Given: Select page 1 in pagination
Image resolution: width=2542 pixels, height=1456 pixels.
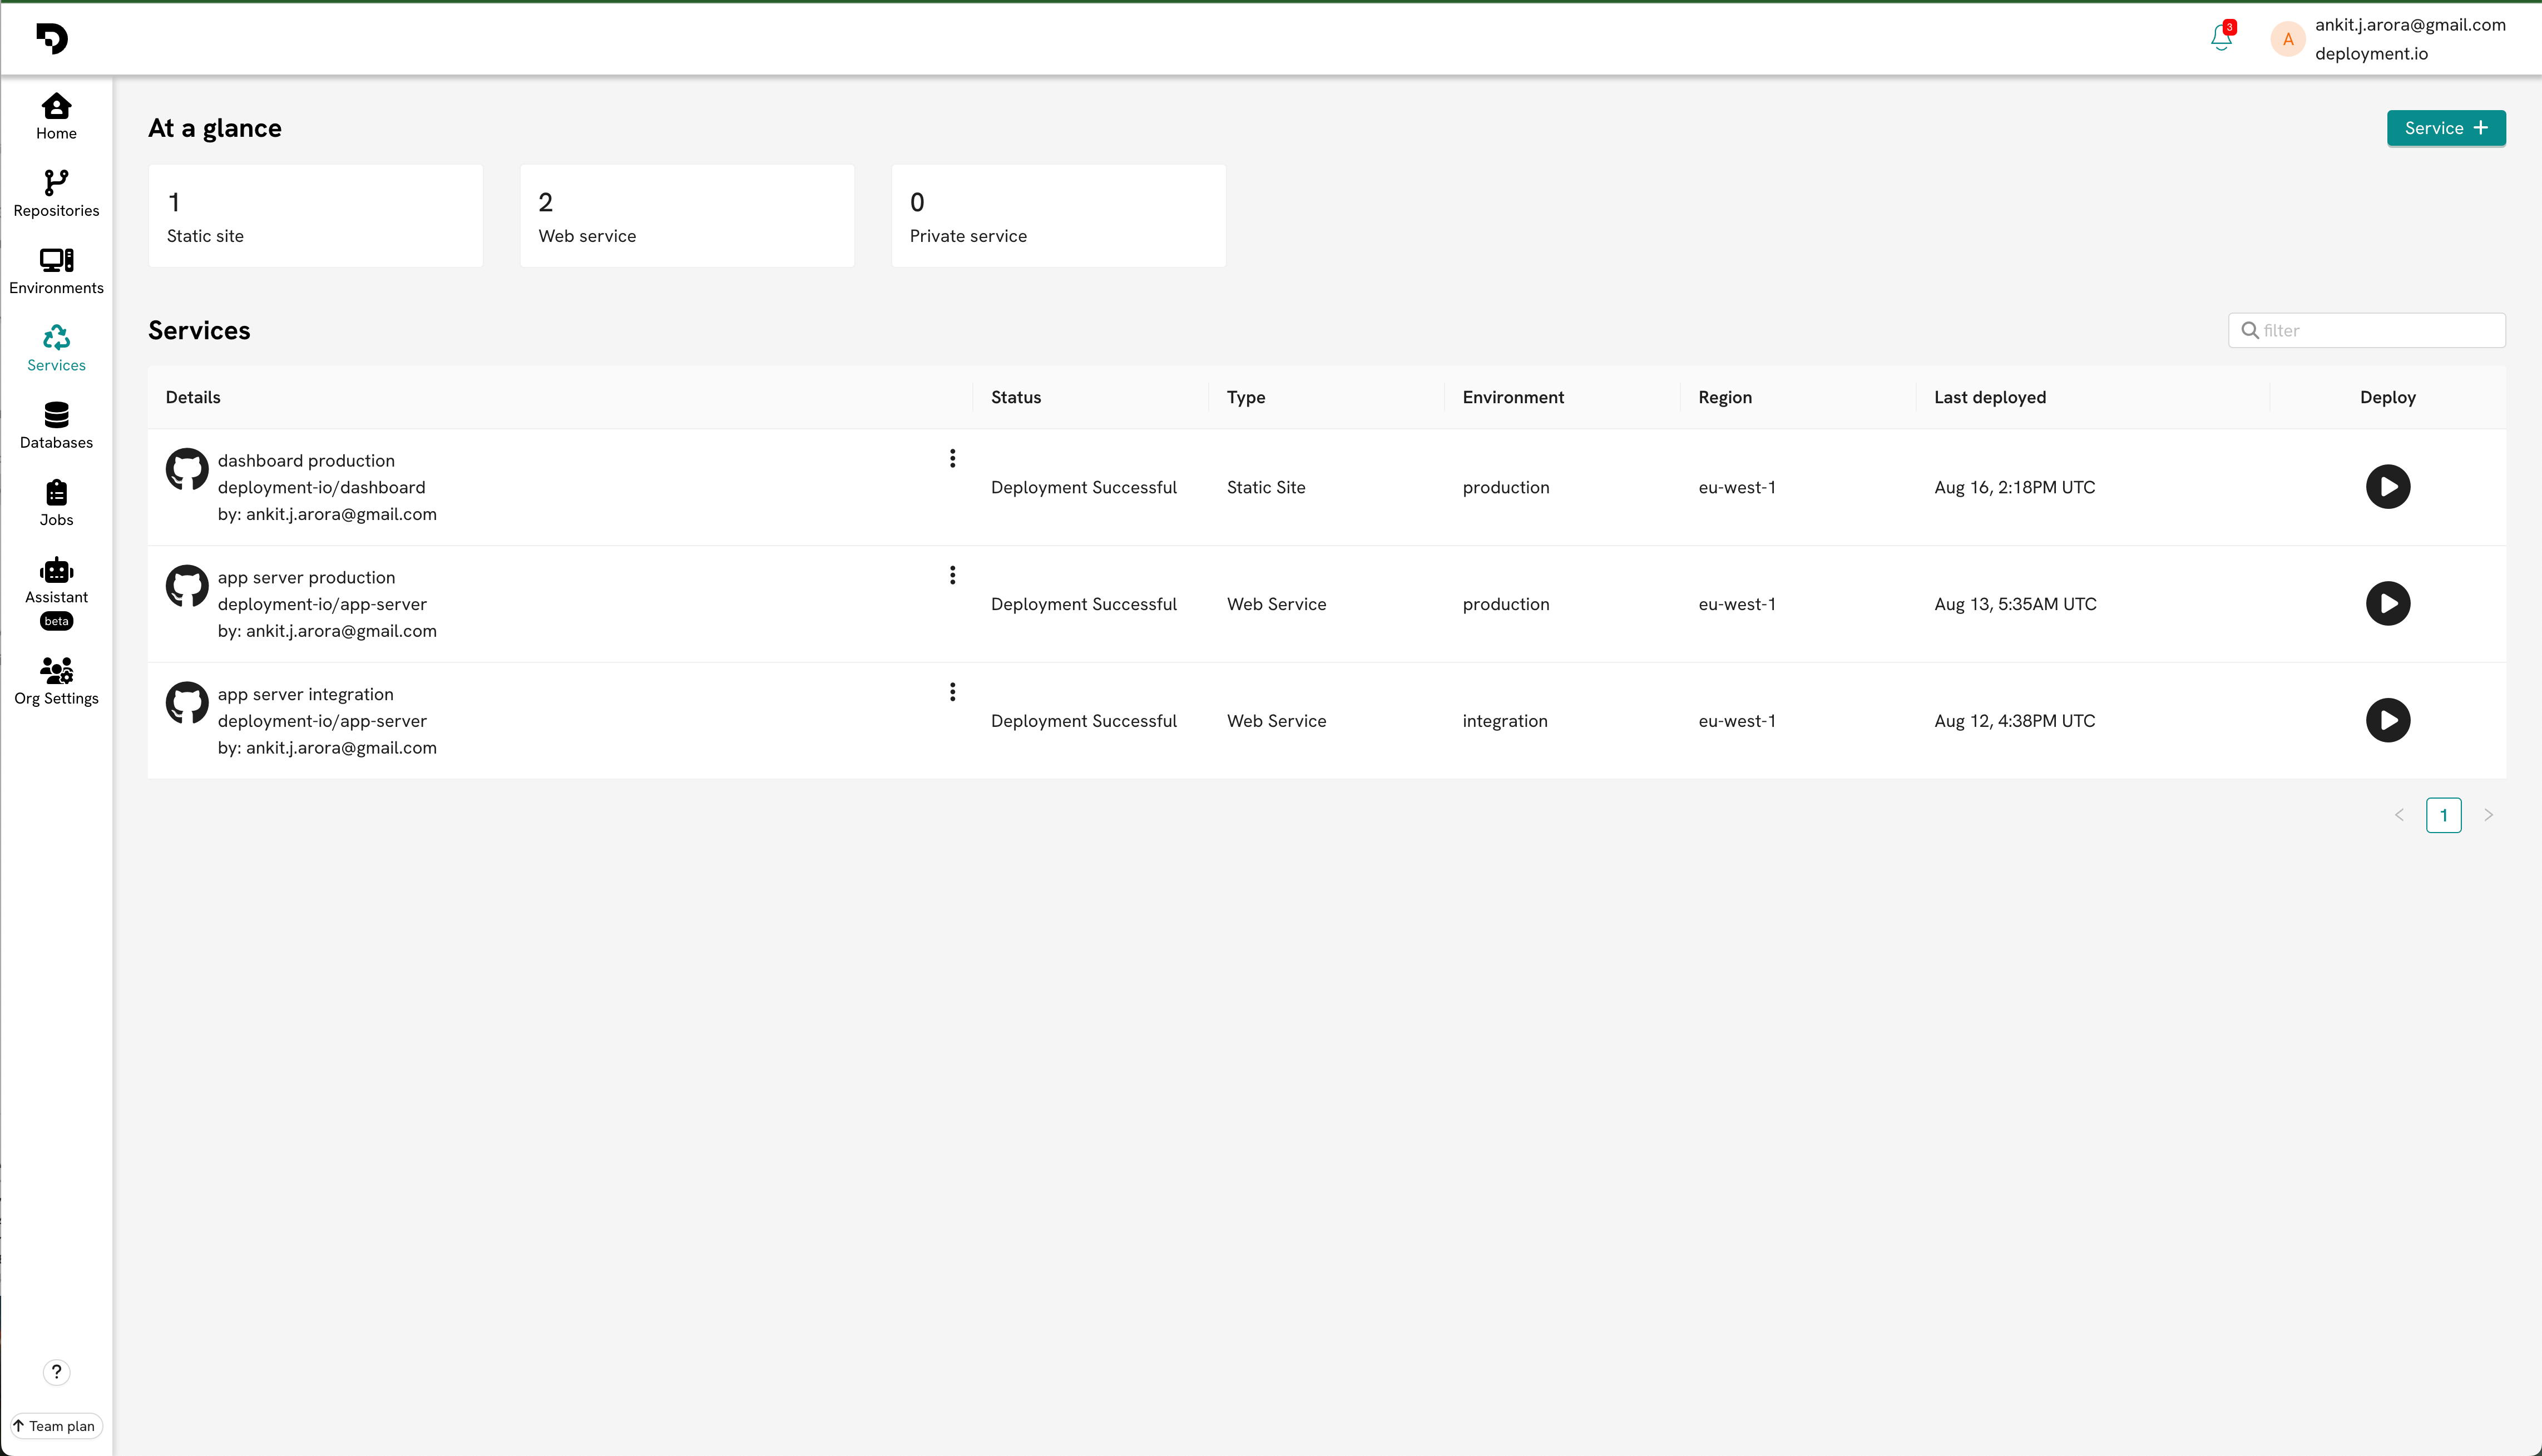Looking at the screenshot, I should [x=2444, y=815].
